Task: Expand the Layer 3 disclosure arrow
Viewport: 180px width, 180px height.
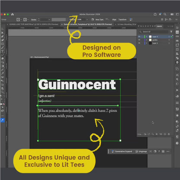Action: [147, 37]
